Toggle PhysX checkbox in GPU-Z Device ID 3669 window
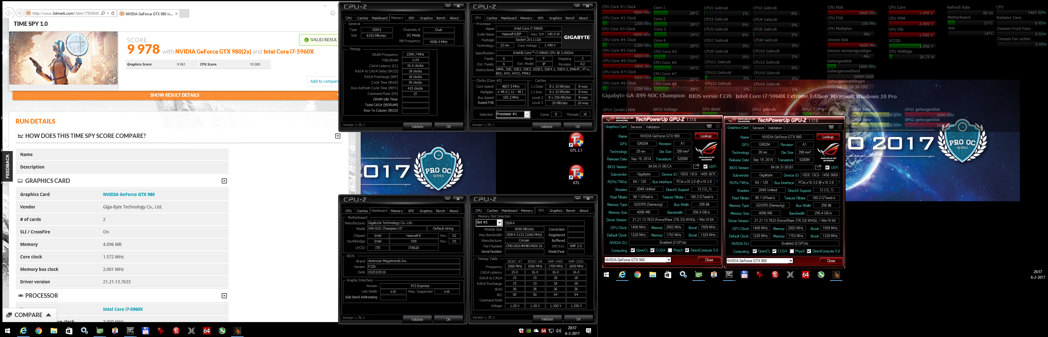Screen dimensions: 1048x337 (x=792, y=251)
